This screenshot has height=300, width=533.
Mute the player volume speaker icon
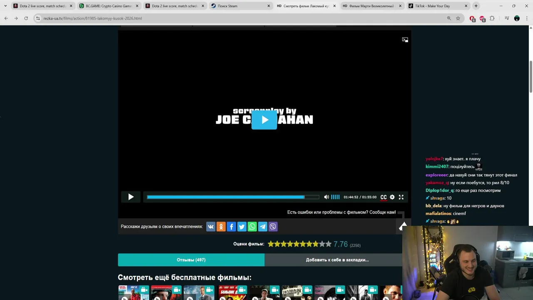coord(326,197)
